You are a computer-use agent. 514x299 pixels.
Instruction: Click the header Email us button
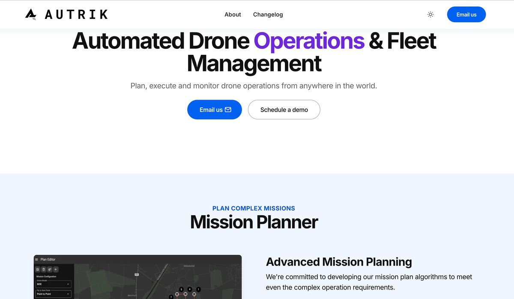click(x=466, y=15)
